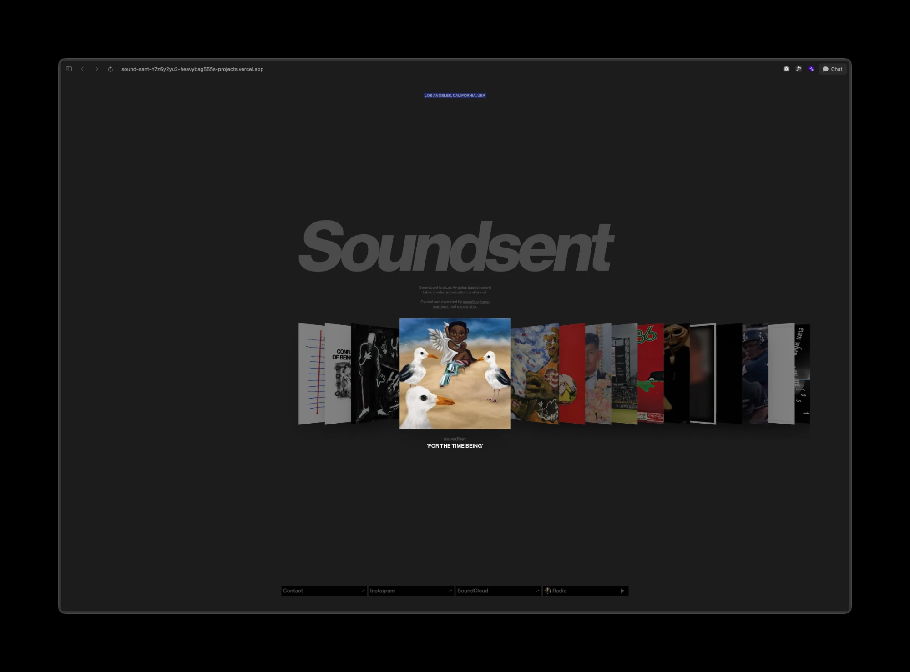Select the man in tuxedo album cover
The height and width of the screenshot is (672, 910).
pos(598,374)
